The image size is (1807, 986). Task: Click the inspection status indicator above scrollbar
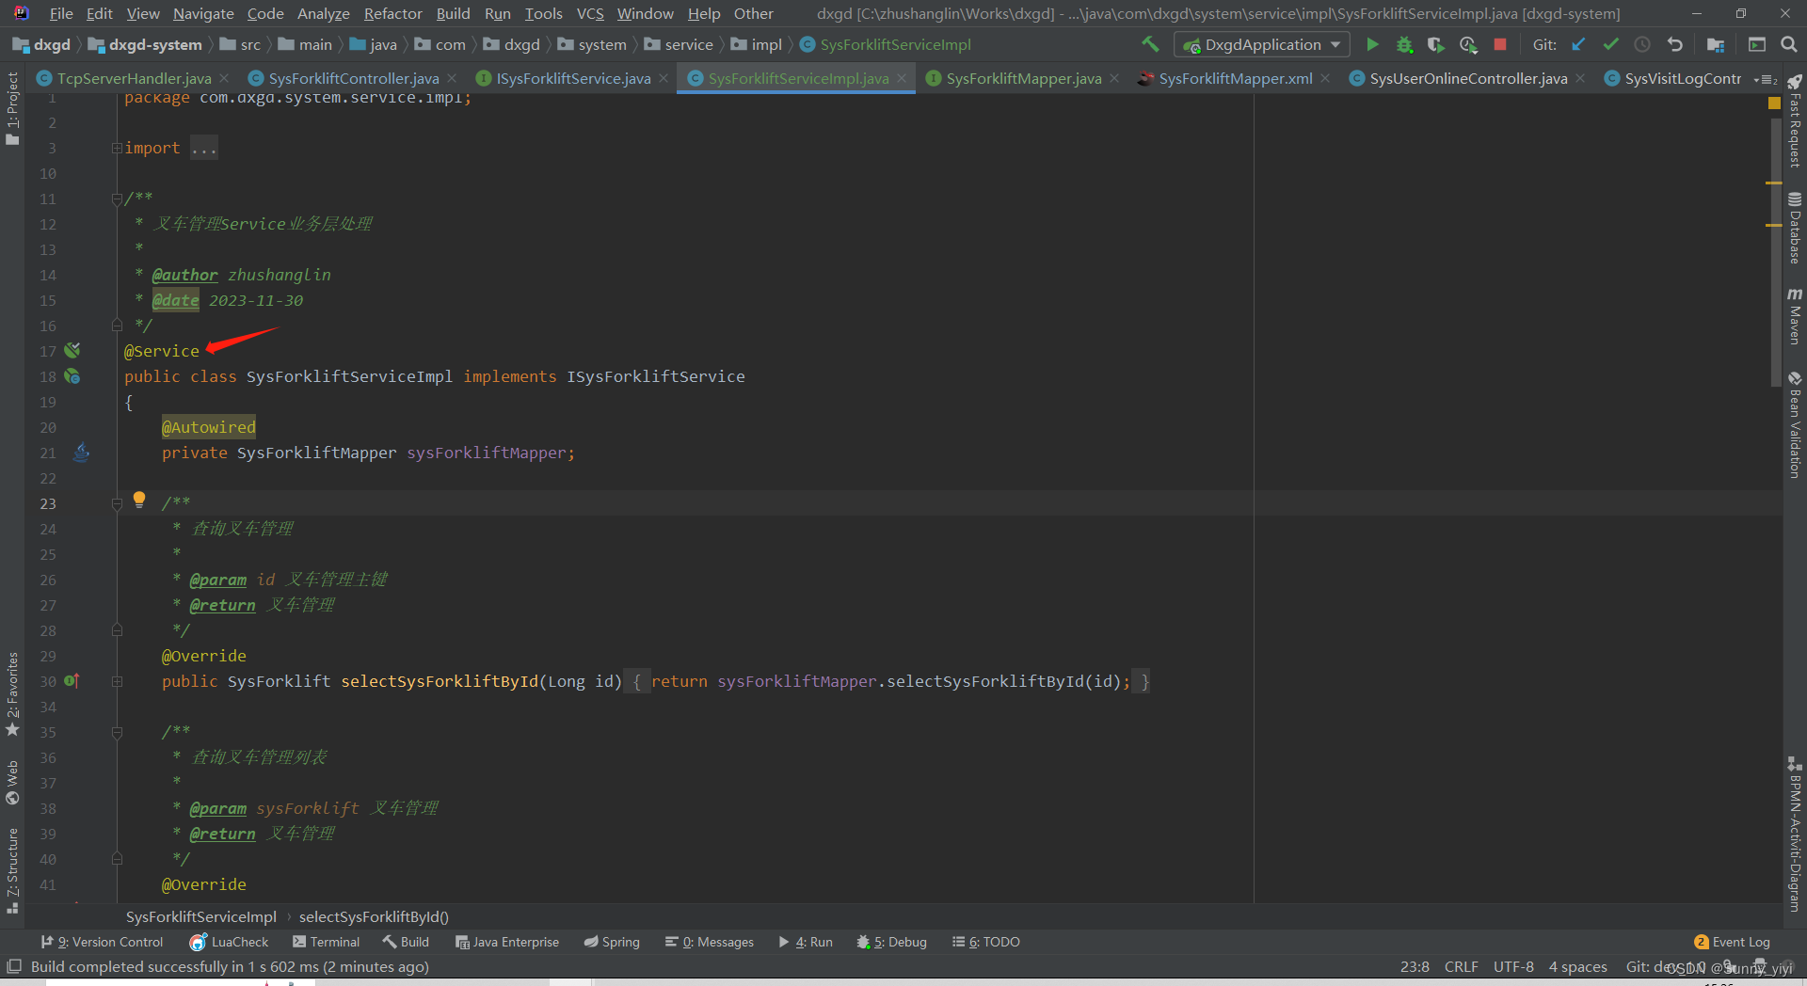point(1774,103)
